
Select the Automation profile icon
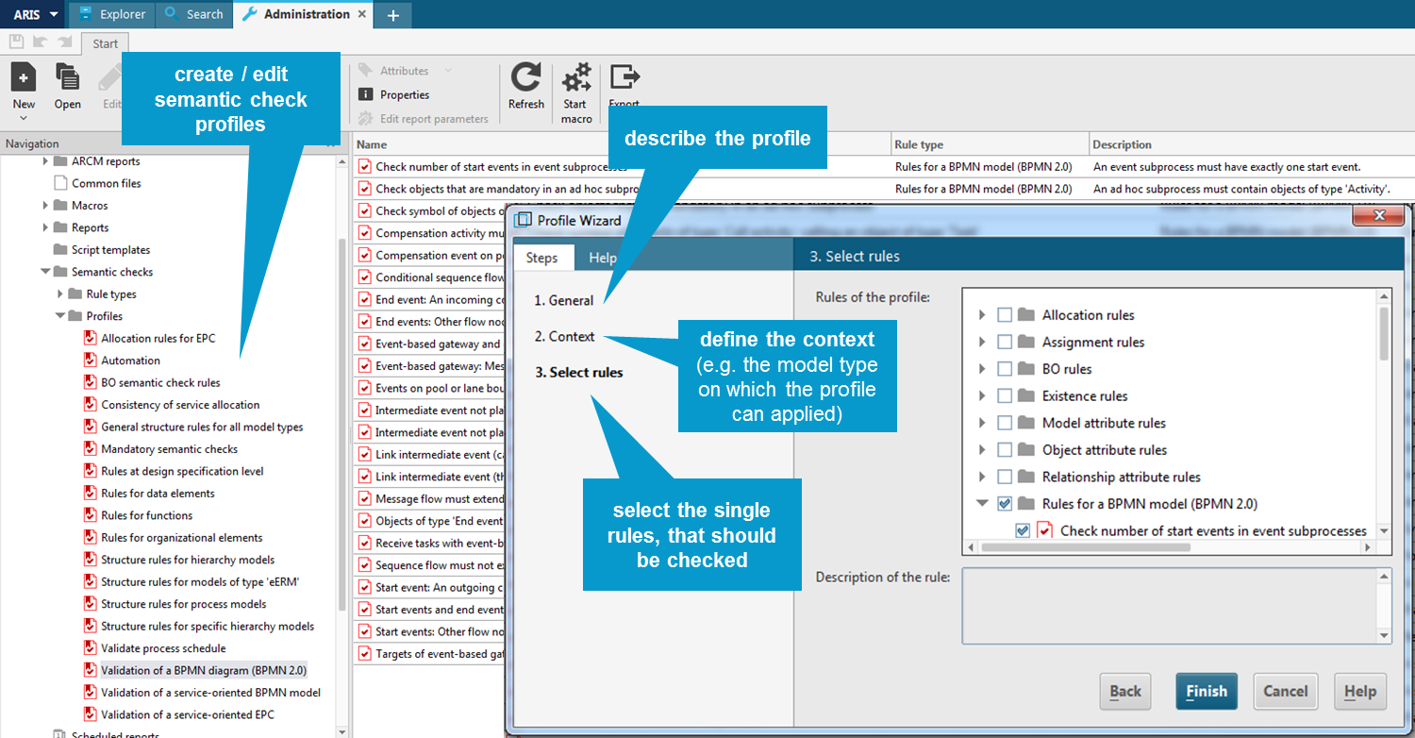(x=91, y=360)
